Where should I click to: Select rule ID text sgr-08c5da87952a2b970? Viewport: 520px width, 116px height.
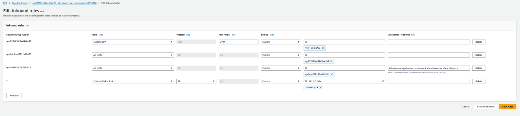19,54
